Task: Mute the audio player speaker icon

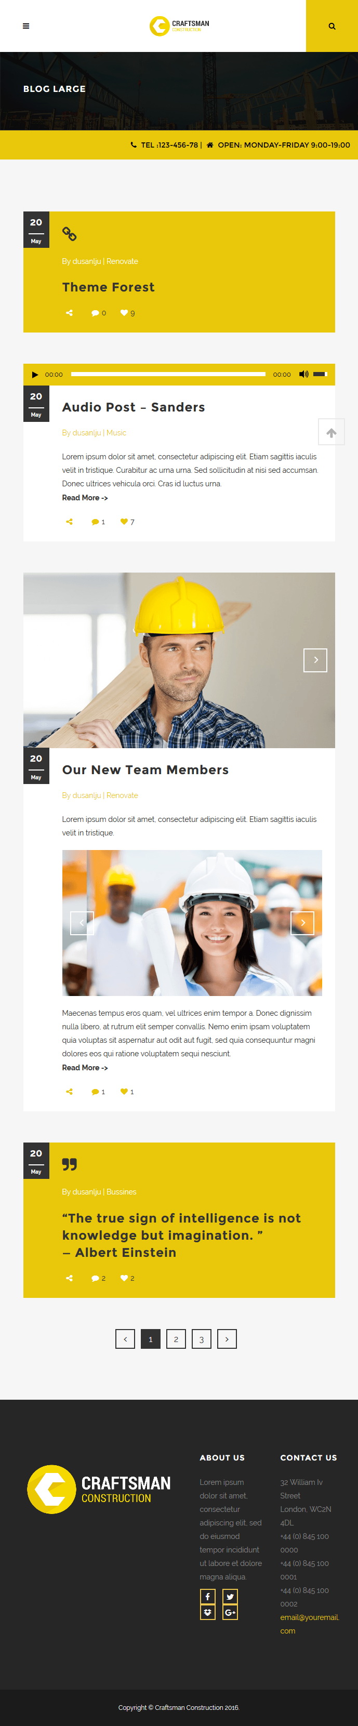Action: point(303,375)
